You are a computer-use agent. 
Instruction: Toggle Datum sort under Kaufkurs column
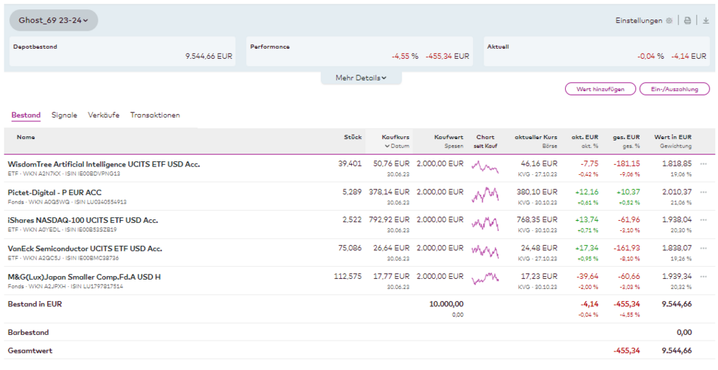397,146
